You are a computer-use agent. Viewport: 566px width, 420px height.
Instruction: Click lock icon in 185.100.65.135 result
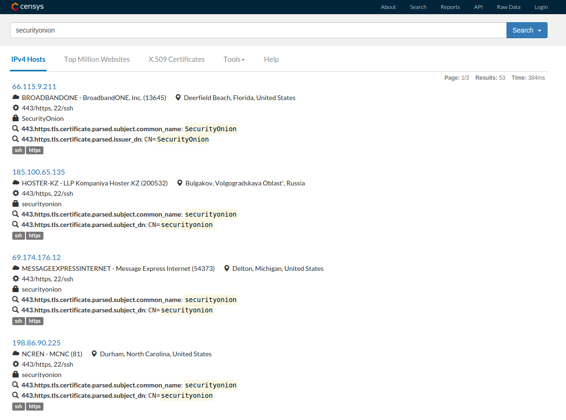pyautogui.click(x=16, y=203)
